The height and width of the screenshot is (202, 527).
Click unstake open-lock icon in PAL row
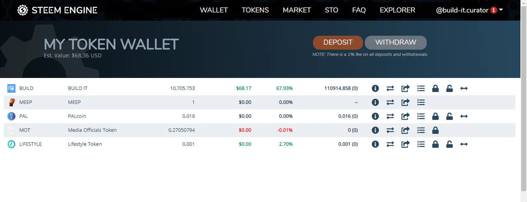pos(450,116)
